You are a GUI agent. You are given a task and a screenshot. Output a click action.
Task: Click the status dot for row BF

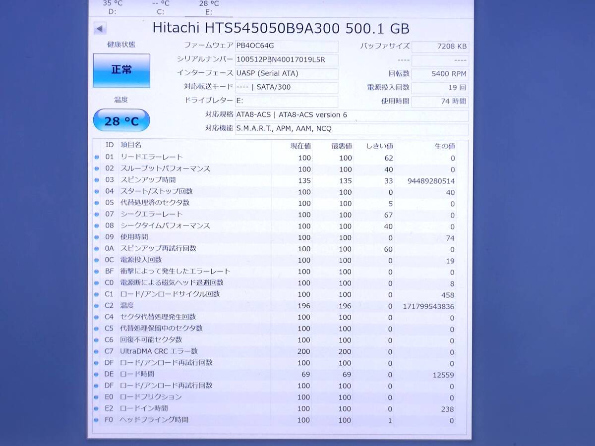97,272
